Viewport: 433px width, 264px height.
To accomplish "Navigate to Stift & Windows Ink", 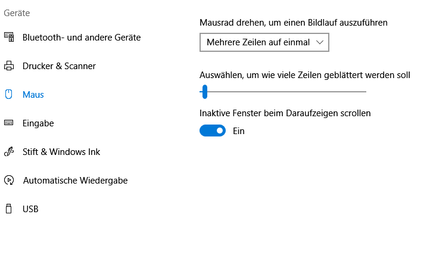I will 61,151.
